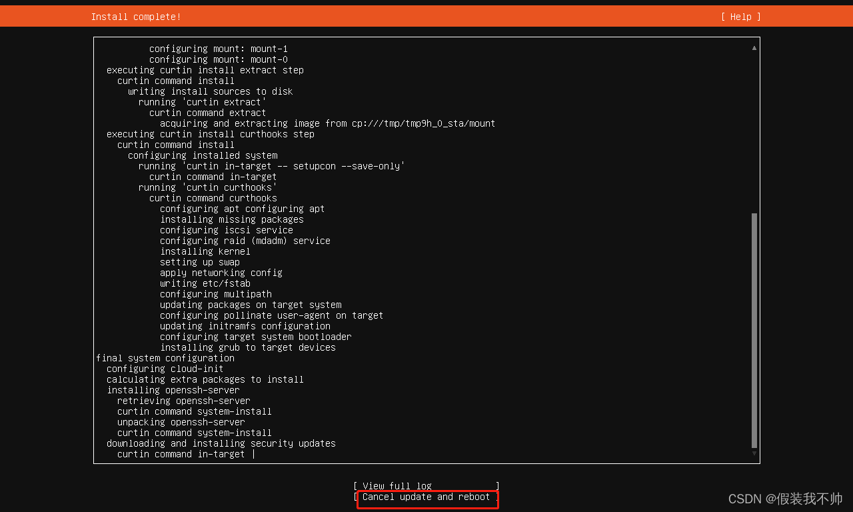Screen dimensions: 853x512
Task: Click 'configuring apt configuring apt' line
Action: [x=243, y=209]
